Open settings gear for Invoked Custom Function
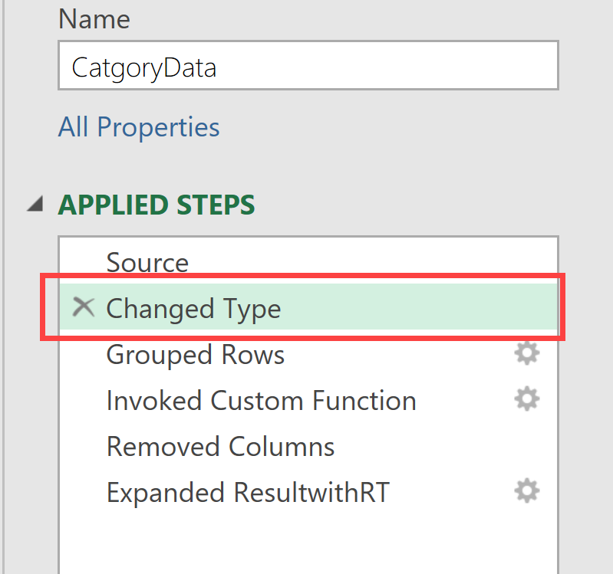 click(526, 399)
